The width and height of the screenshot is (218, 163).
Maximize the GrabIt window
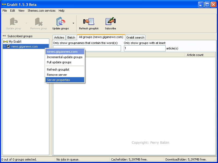207,5
